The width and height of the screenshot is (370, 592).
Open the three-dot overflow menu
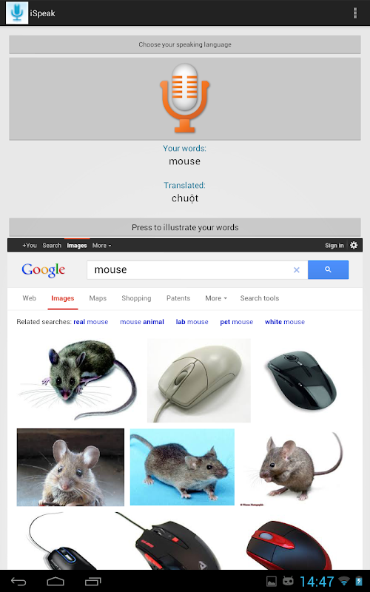[x=355, y=13]
